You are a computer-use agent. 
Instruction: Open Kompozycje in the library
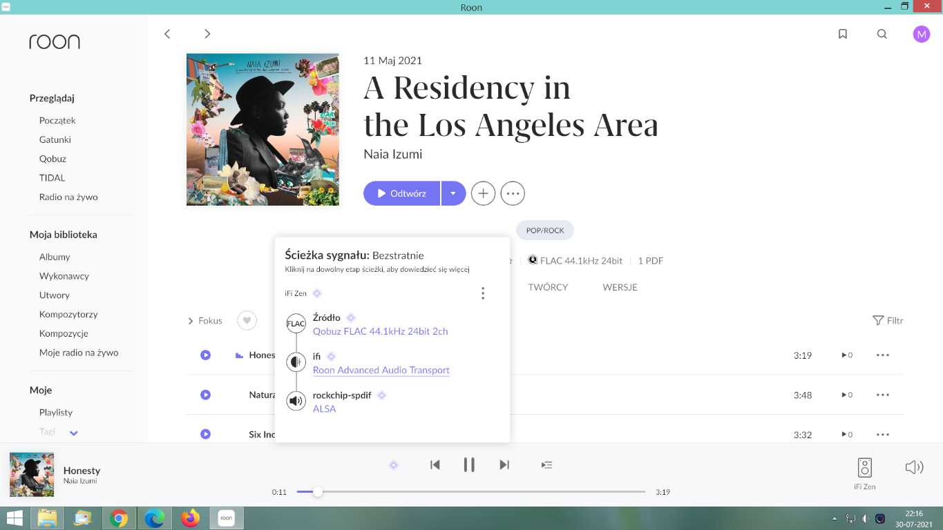64,333
